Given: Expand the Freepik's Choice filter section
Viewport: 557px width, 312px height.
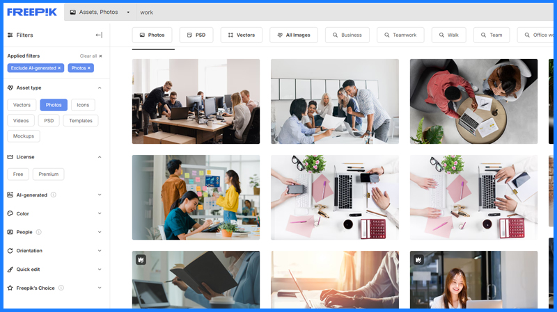Looking at the screenshot, I should [x=100, y=288].
